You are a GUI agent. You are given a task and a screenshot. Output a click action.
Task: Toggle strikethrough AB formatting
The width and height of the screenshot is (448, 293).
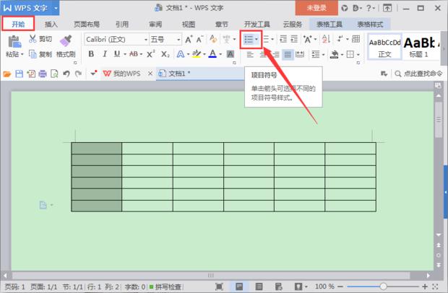click(134, 53)
